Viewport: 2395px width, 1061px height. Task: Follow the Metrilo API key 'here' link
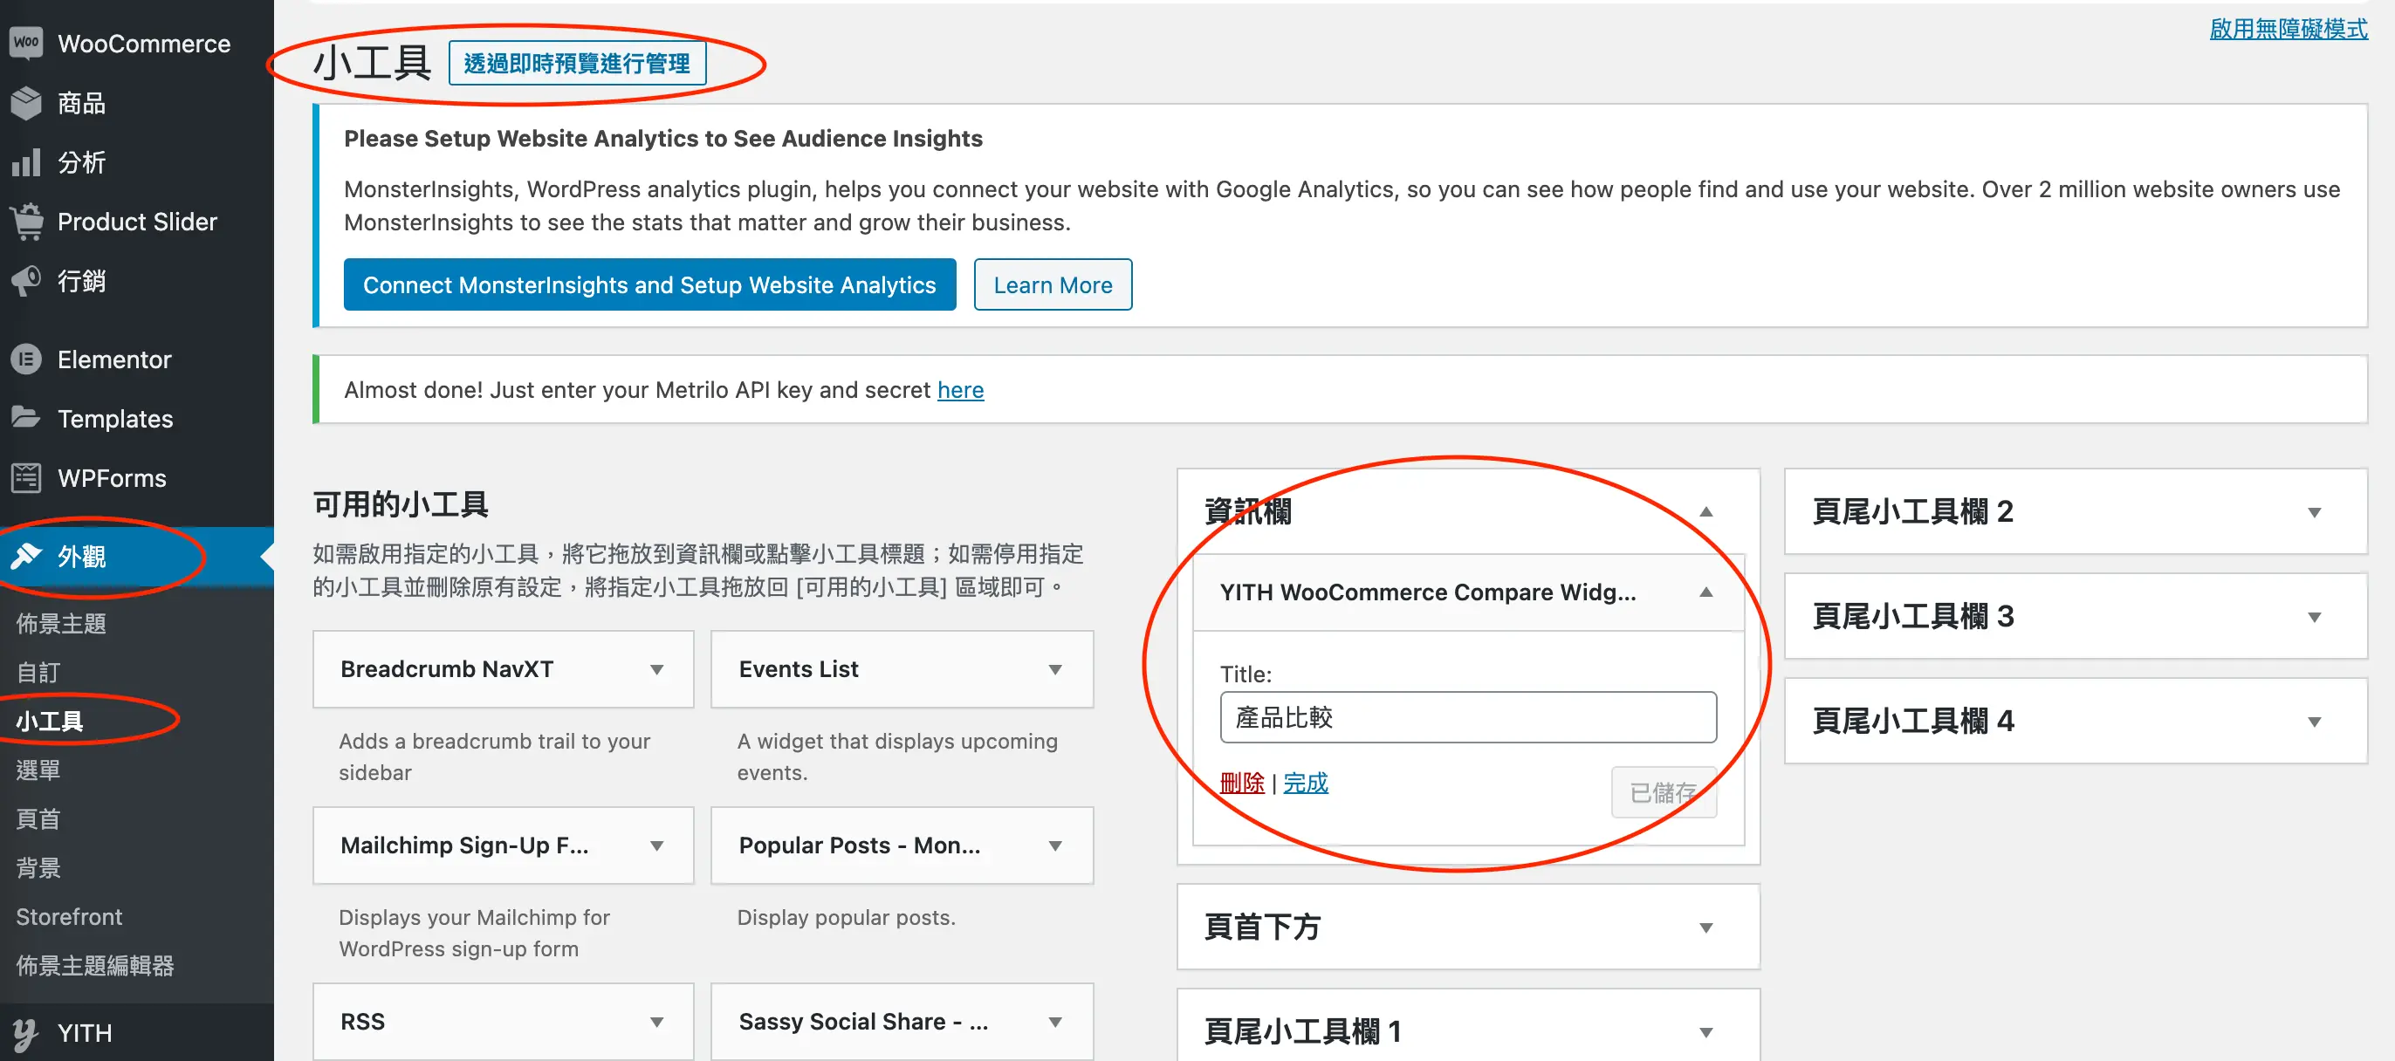pos(960,389)
